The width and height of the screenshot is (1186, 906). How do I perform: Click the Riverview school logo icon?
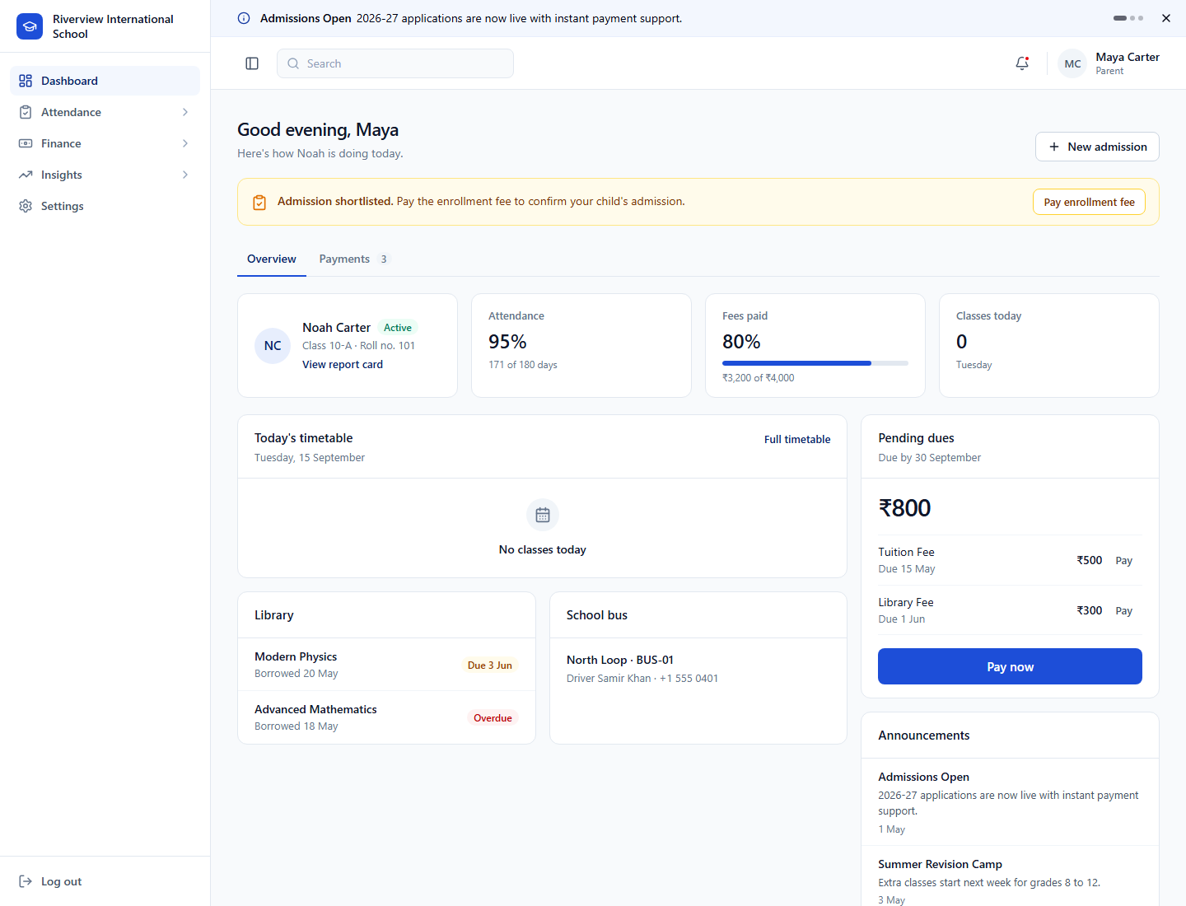[30, 26]
